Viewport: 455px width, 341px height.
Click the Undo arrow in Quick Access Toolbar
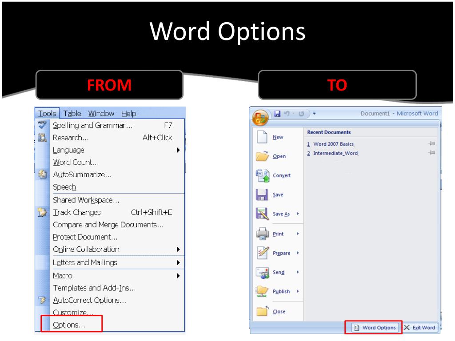point(287,114)
